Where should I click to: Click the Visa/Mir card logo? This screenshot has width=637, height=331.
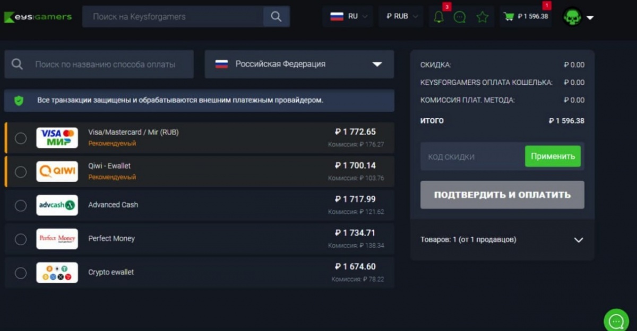pyautogui.click(x=57, y=138)
